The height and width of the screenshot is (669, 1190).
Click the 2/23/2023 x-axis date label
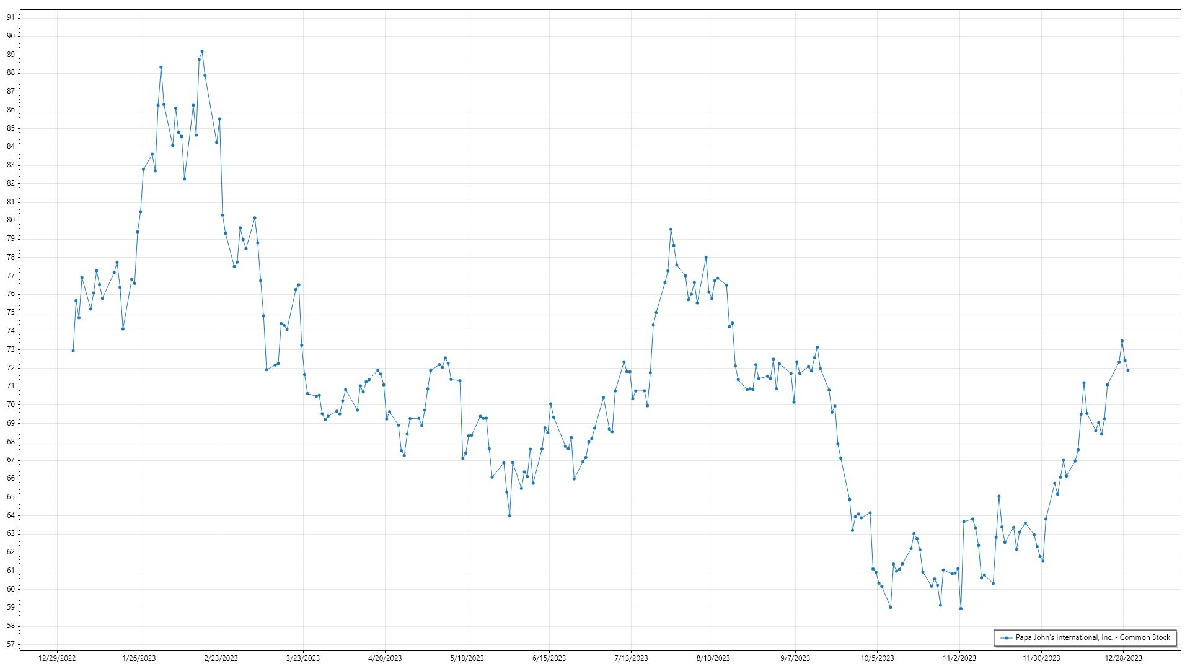coord(221,658)
